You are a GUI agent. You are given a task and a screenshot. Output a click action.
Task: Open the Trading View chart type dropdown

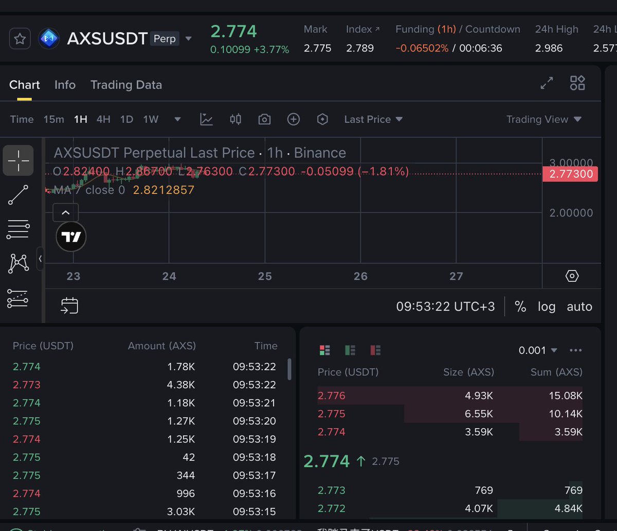(543, 119)
